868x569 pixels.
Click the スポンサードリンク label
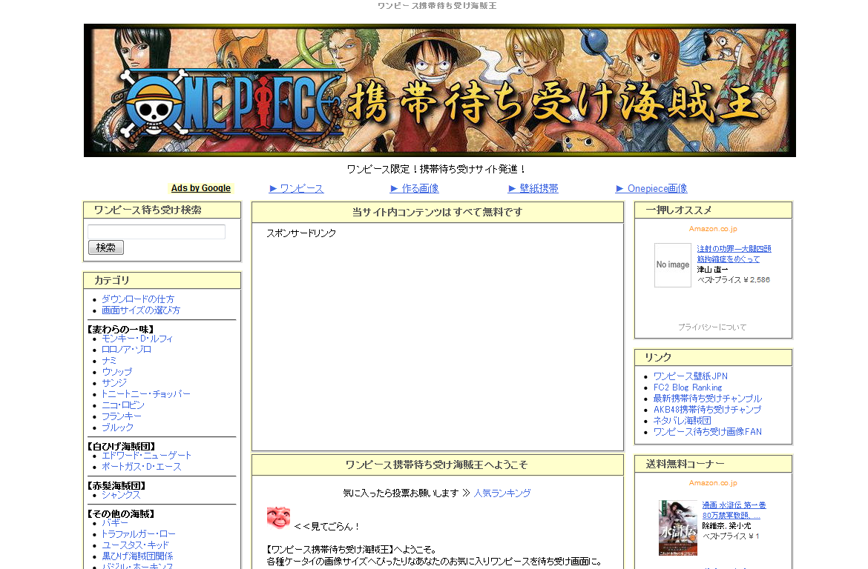(301, 233)
